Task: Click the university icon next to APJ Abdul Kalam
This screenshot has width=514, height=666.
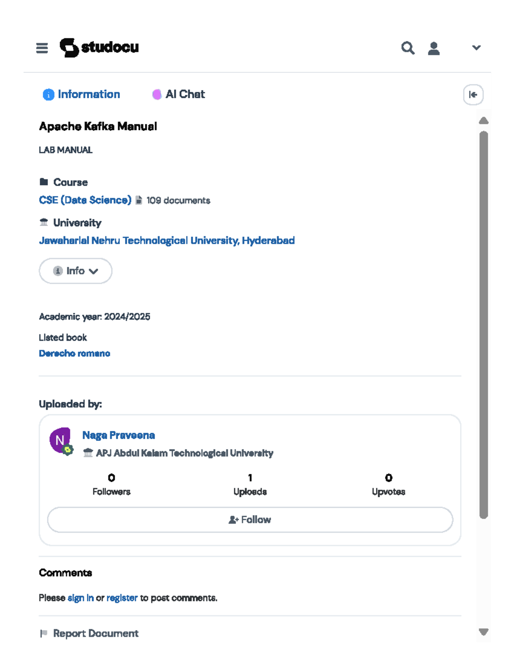Action: pos(88,452)
